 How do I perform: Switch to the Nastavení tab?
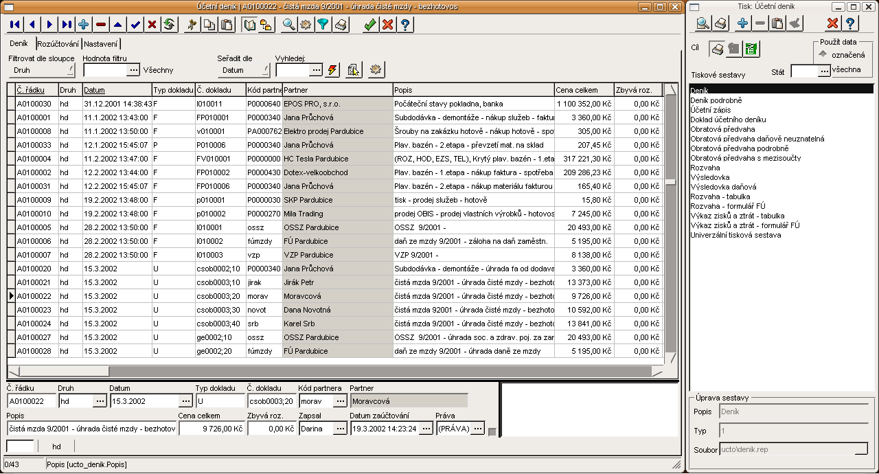point(100,44)
